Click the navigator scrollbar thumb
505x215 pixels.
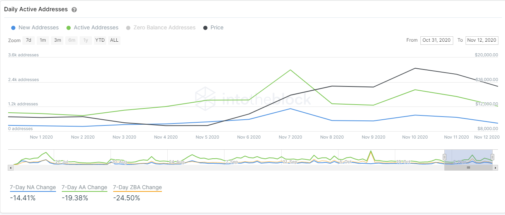[x=468, y=168]
